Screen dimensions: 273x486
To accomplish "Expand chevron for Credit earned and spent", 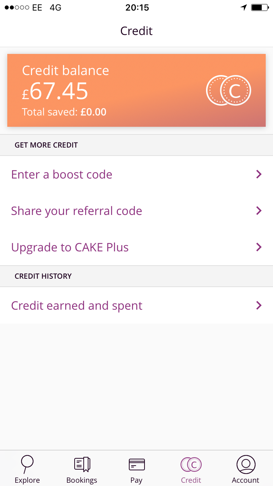I will (x=259, y=305).
